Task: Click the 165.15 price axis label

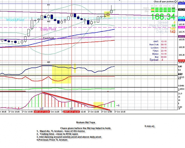Action: coord(181,55)
